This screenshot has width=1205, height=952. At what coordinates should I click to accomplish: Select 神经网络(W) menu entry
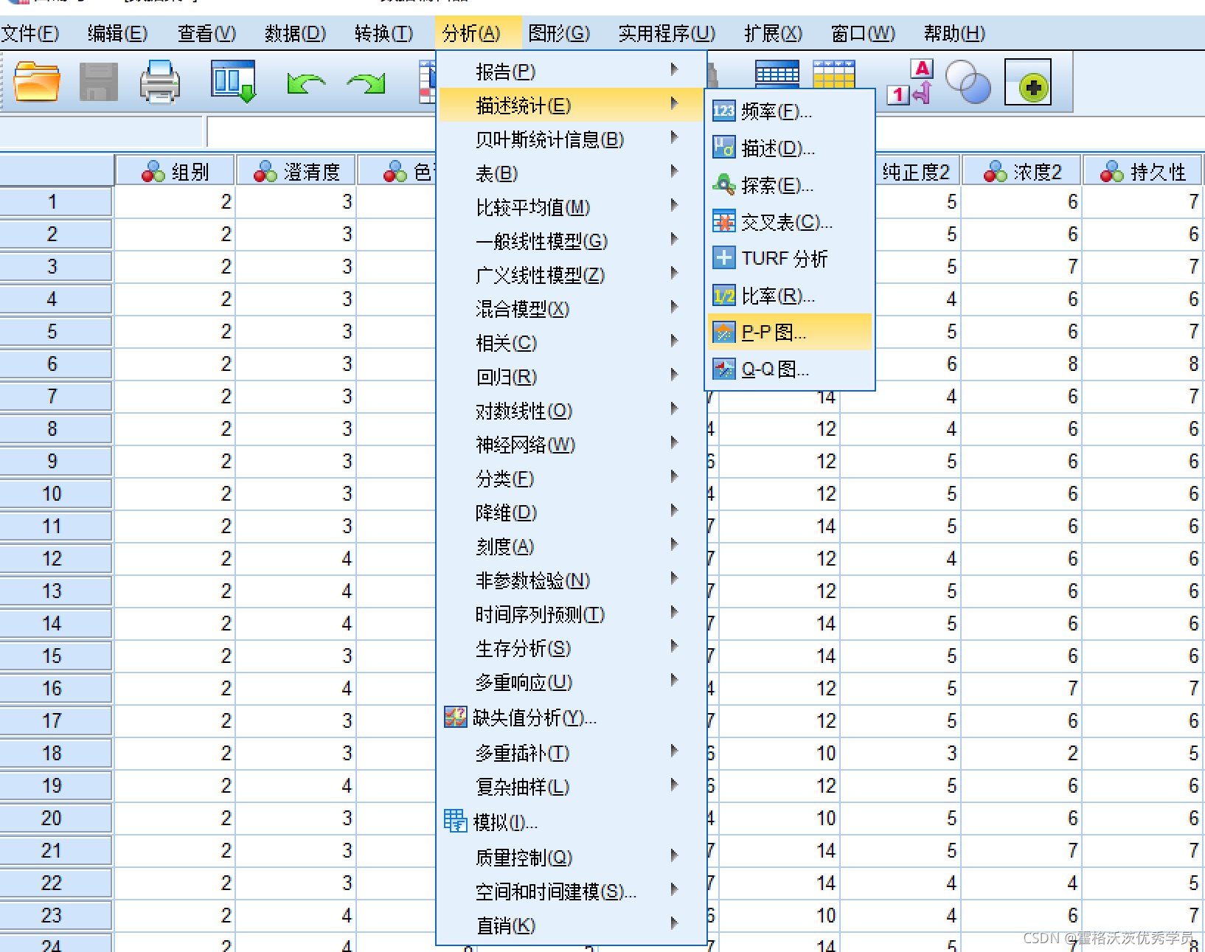(x=570, y=445)
